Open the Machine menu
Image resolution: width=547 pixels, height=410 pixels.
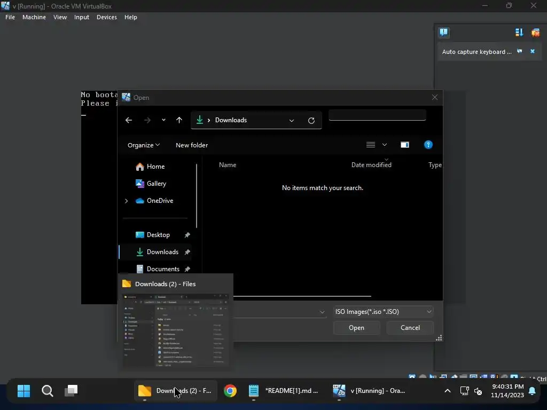tap(34, 17)
